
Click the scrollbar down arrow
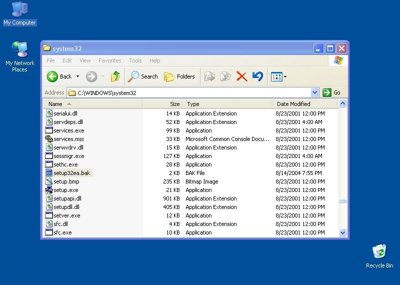pos(342,232)
